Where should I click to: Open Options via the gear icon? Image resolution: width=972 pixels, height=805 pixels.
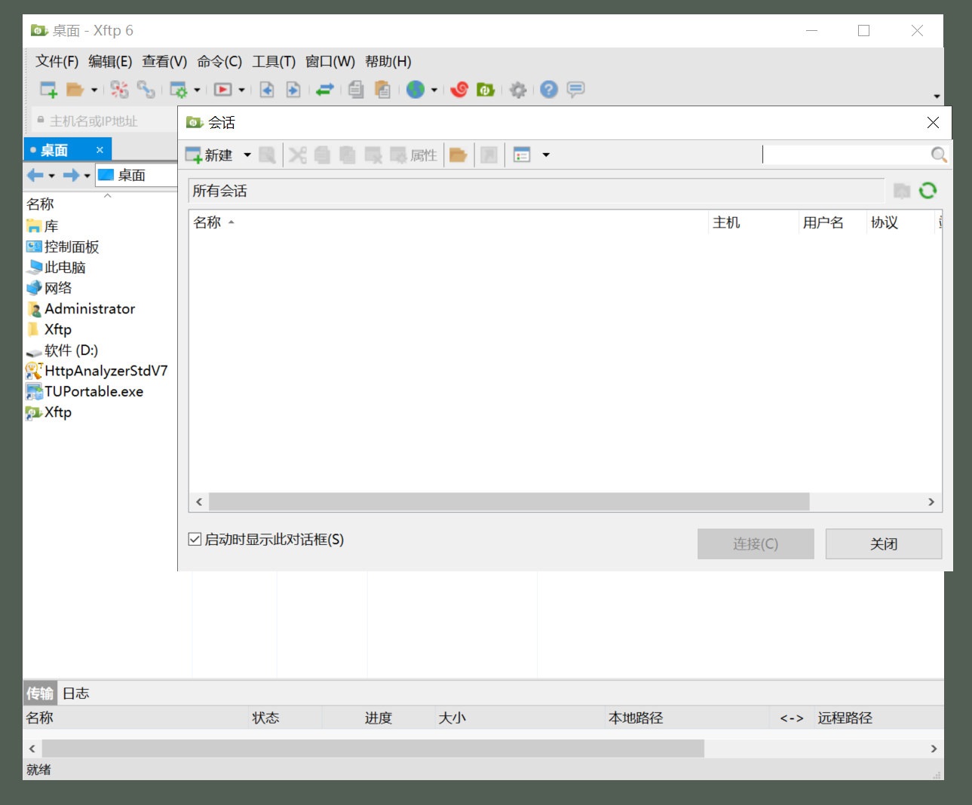[517, 90]
